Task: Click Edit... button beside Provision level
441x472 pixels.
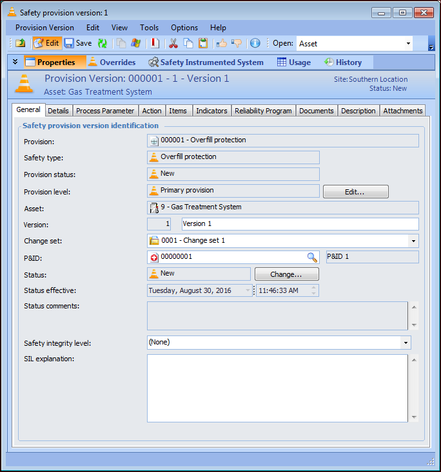Action: click(x=356, y=192)
